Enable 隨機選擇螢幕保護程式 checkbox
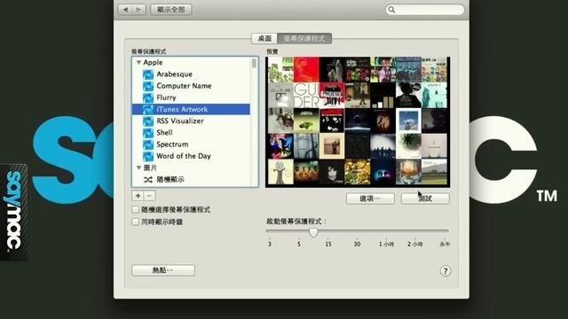The image size is (568, 319). pyautogui.click(x=136, y=209)
